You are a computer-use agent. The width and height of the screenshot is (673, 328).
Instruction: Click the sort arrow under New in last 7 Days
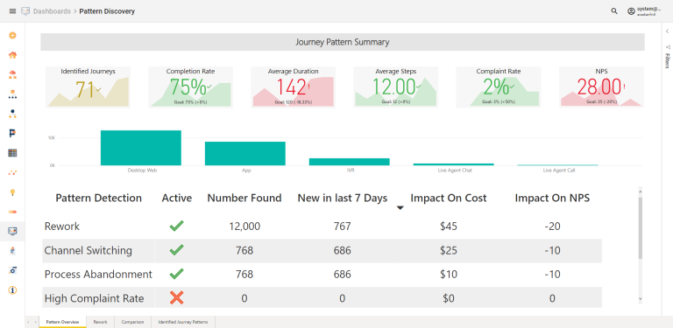[400, 208]
